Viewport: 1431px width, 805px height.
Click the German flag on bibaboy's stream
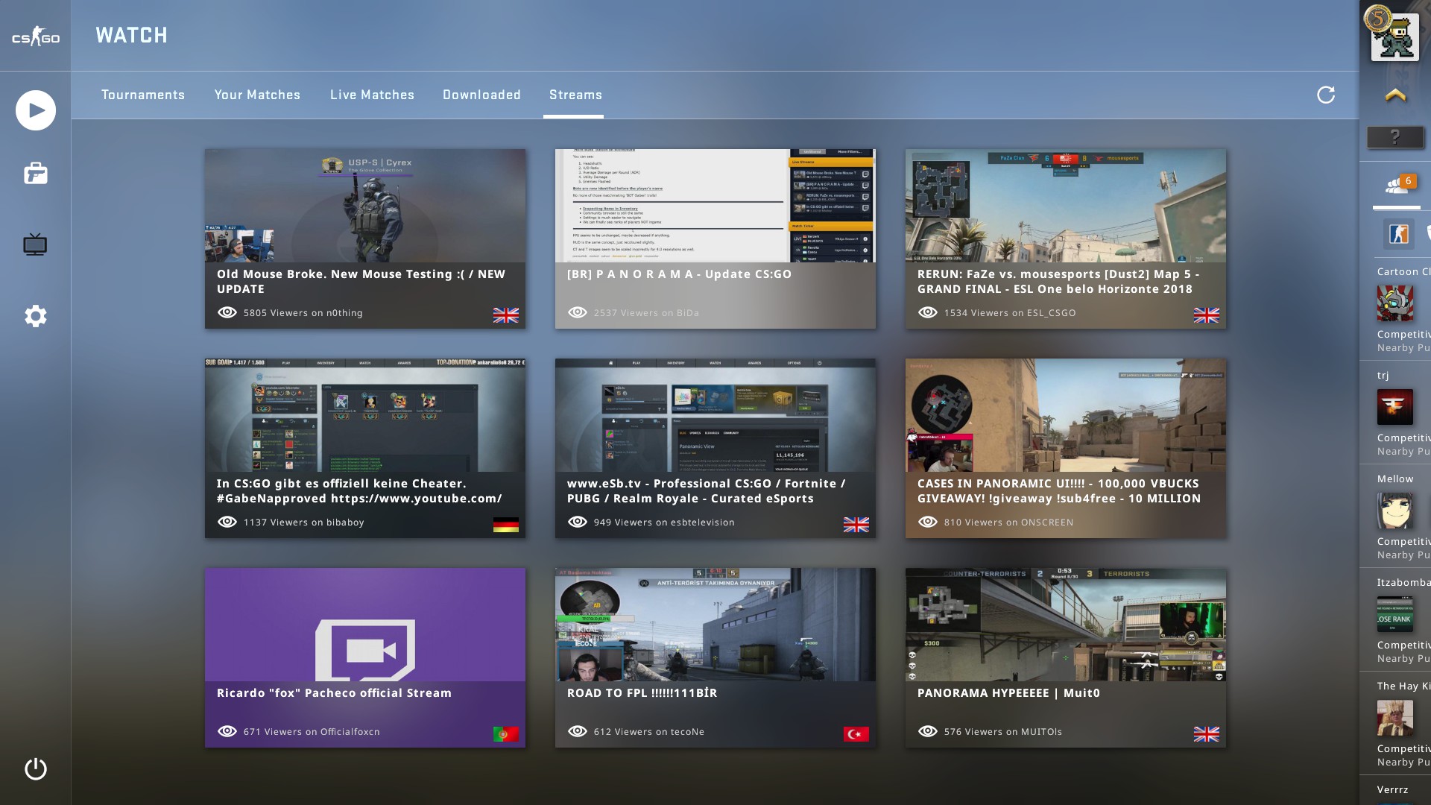coord(506,525)
